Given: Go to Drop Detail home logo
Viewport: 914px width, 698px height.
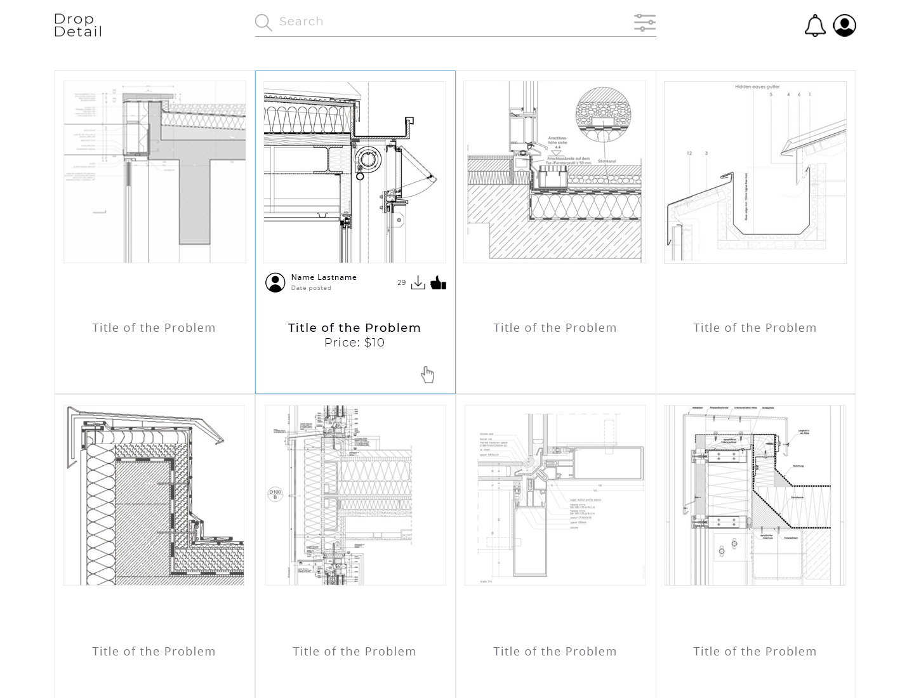Looking at the screenshot, I should point(77,25).
